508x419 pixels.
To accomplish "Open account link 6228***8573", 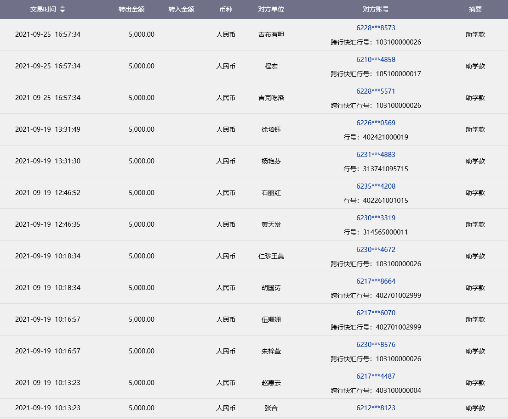I will pyautogui.click(x=376, y=28).
